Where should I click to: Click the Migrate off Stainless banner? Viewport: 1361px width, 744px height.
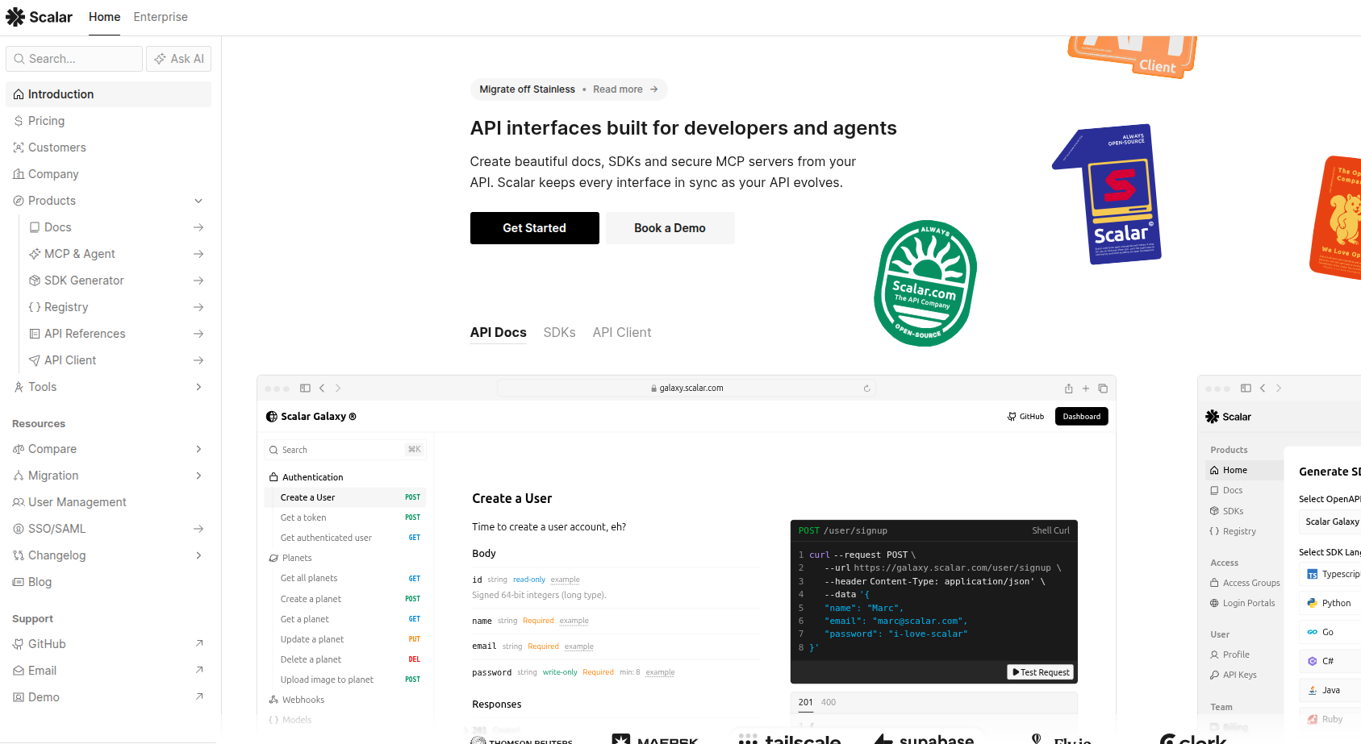569,89
